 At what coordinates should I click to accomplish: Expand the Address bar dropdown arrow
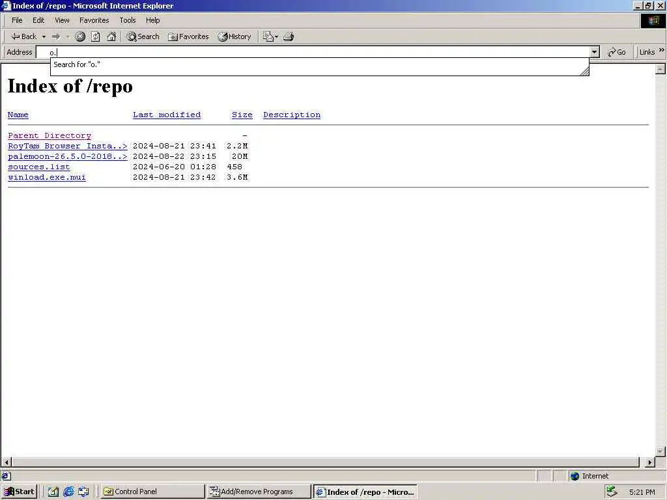595,52
